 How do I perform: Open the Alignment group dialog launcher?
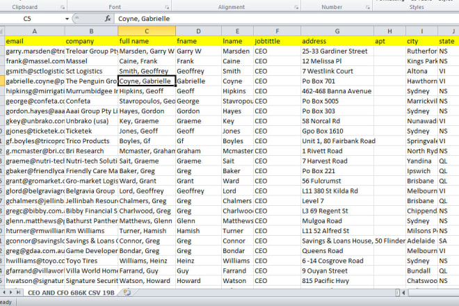pyautogui.click(x=296, y=8)
